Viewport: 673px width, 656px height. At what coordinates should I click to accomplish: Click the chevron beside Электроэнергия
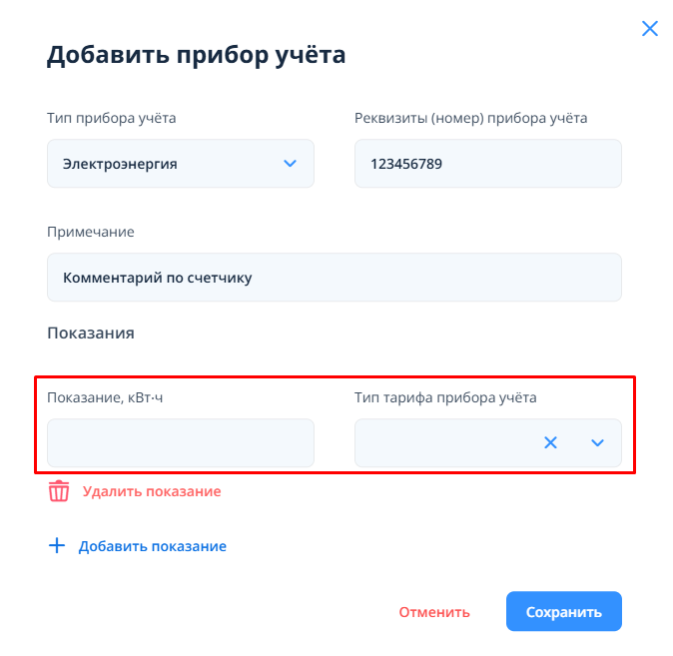[x=291, y=164]
